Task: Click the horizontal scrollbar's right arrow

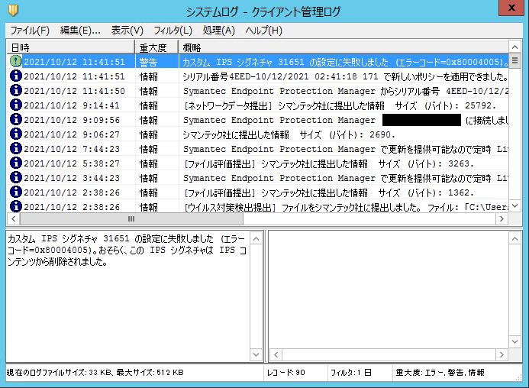Action: tap(502, 219)
